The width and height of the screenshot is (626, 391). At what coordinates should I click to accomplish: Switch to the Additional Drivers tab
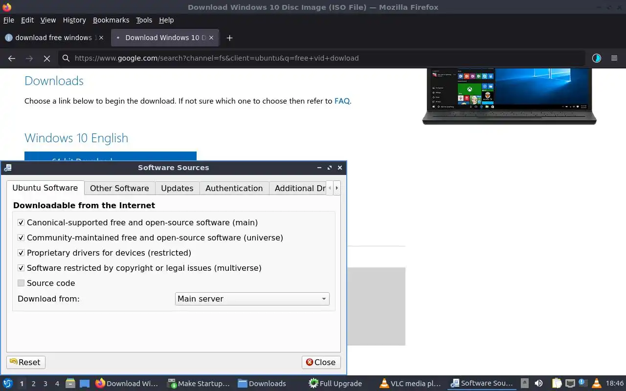tap(298, 188)
